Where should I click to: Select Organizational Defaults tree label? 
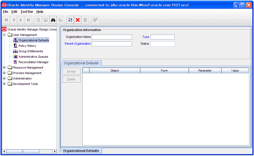tap(34, 40)
